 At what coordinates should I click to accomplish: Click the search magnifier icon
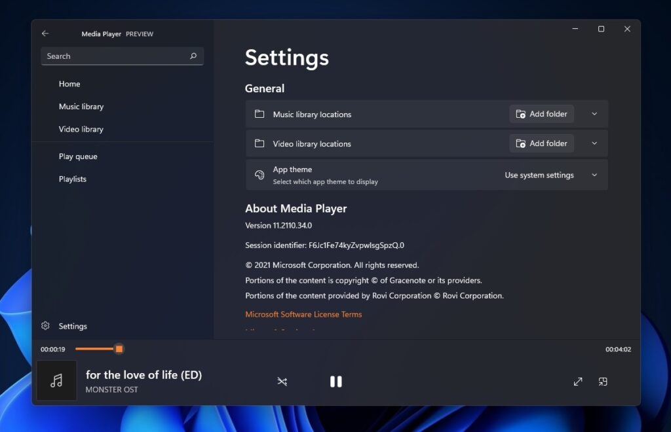[193, 56]
